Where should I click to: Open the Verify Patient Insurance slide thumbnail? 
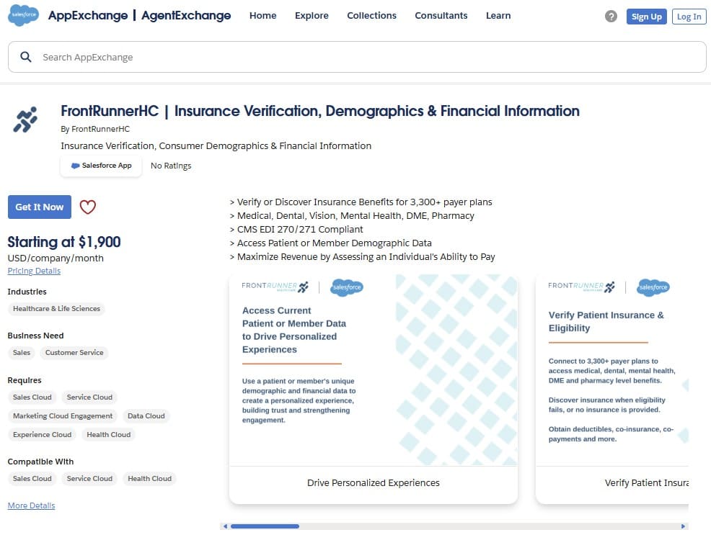pos(612,370)
